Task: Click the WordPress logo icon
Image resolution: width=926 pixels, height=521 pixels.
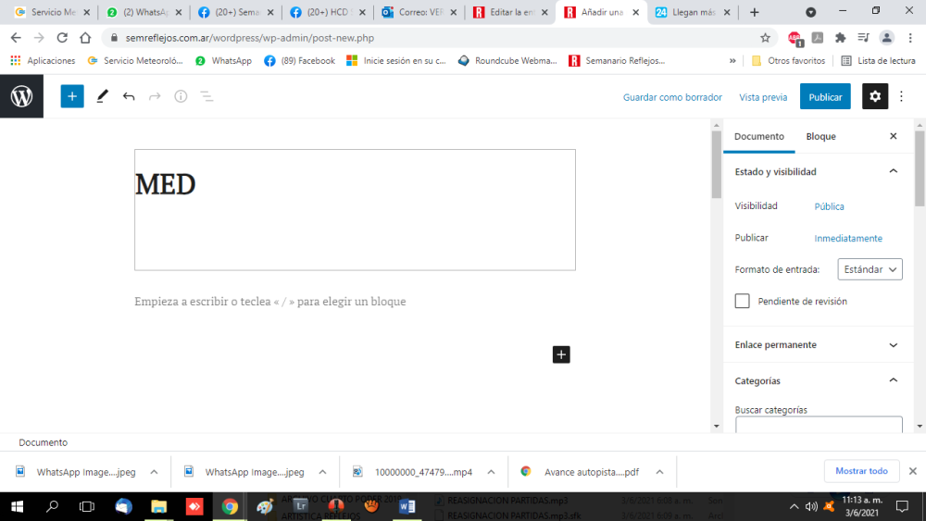Action: pyautogui.click(x=21, y=96)
